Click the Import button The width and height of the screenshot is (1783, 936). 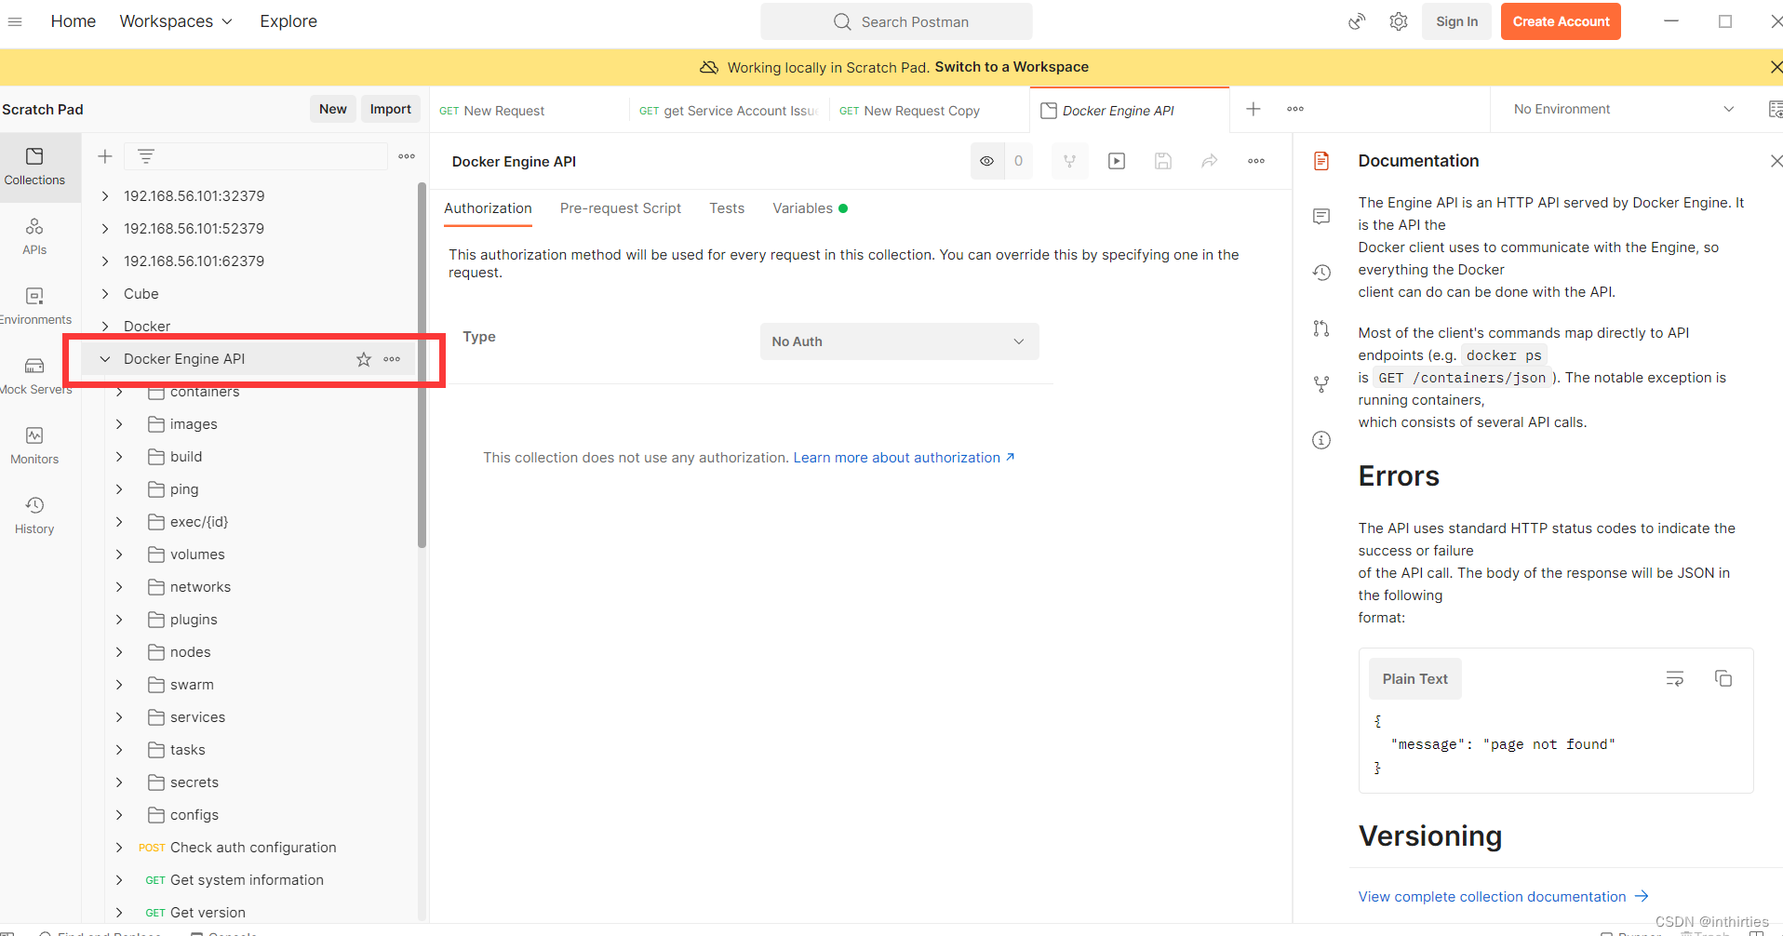(x=391, y=109)
